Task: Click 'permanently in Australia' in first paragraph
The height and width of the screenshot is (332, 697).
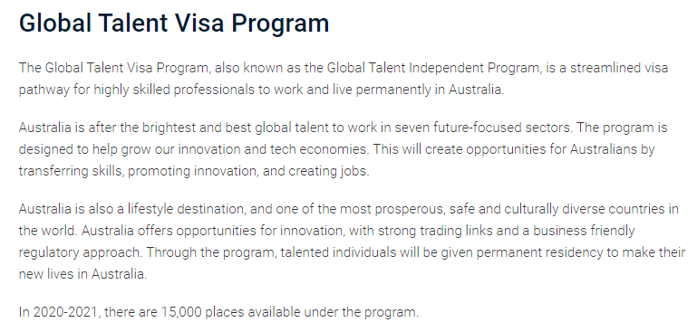Action: pyautogui.click(x=429, y=90)
